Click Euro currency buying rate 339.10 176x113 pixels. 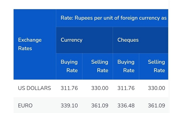tap(69, 106)
